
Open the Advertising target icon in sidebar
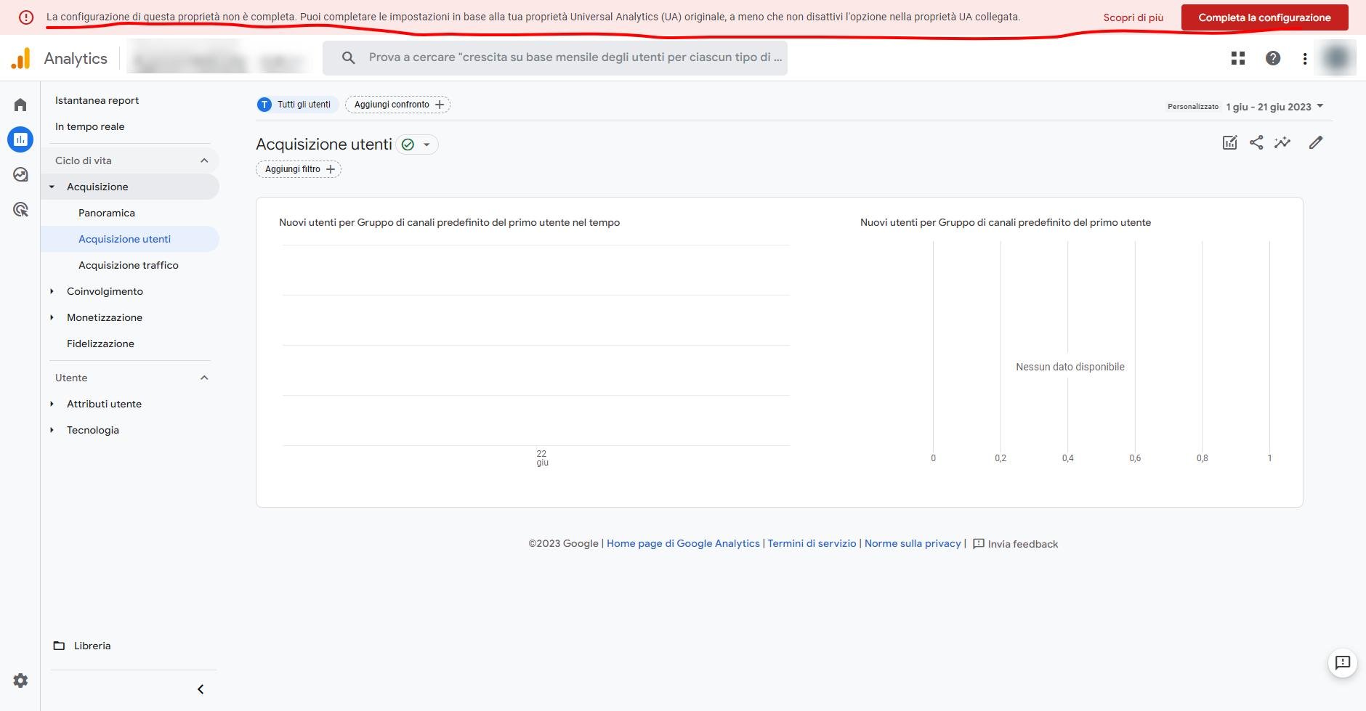[20, 209]
